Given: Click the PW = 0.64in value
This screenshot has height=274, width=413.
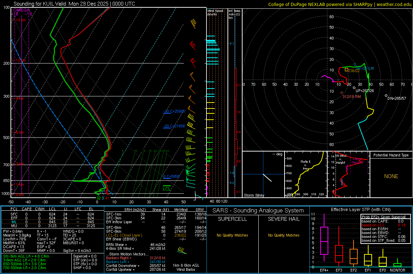Looking at the screenshot, I should [x=13, y=231].
